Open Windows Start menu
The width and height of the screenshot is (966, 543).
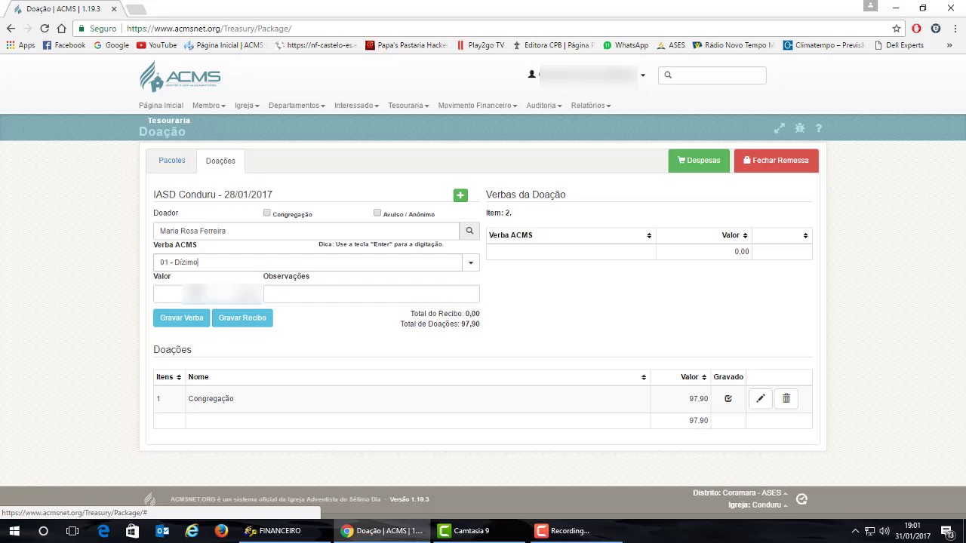[x=14, y=531]
